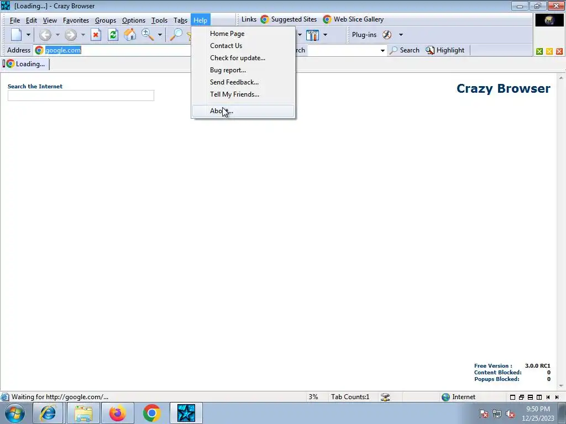Click the Search magnifying glass toolbar icon
The height and width of the screenshot is (424, 566).
(176, 35)
